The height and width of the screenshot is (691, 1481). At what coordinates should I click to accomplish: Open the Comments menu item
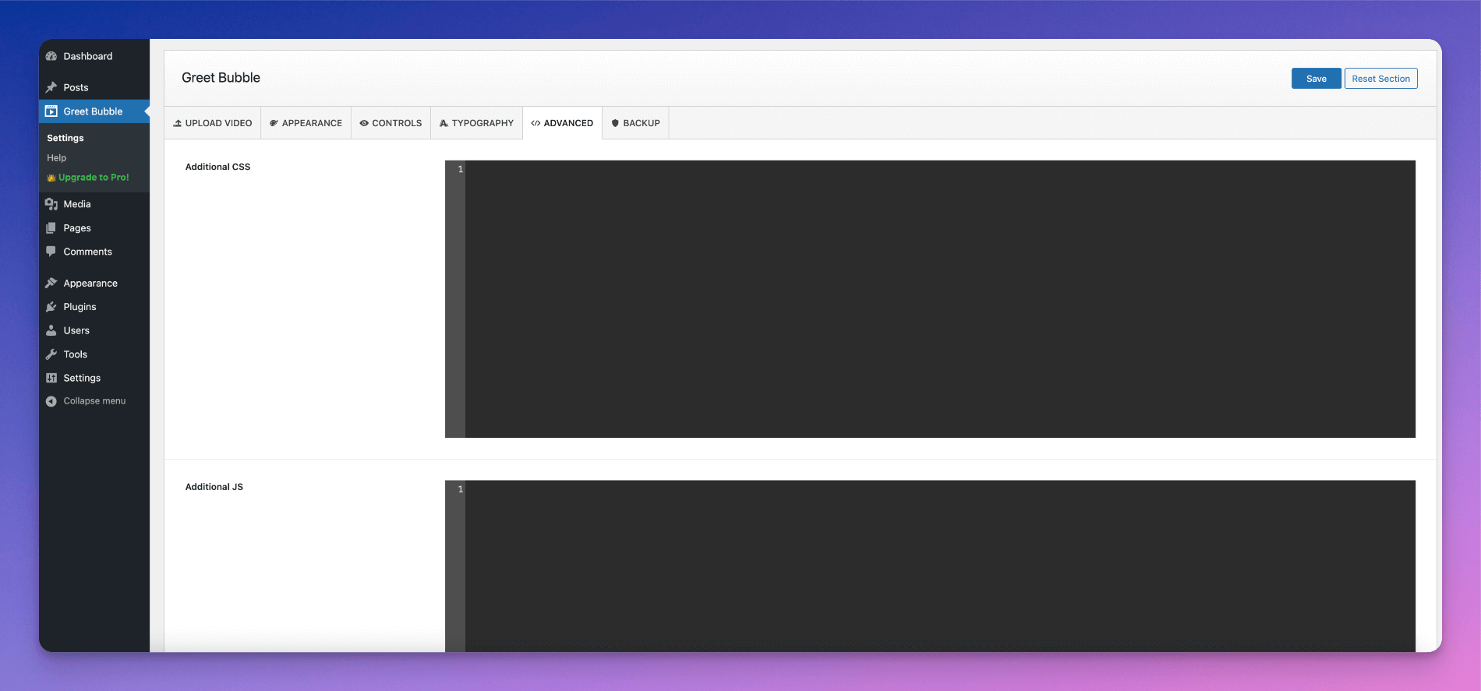click(x=94, y=252)
